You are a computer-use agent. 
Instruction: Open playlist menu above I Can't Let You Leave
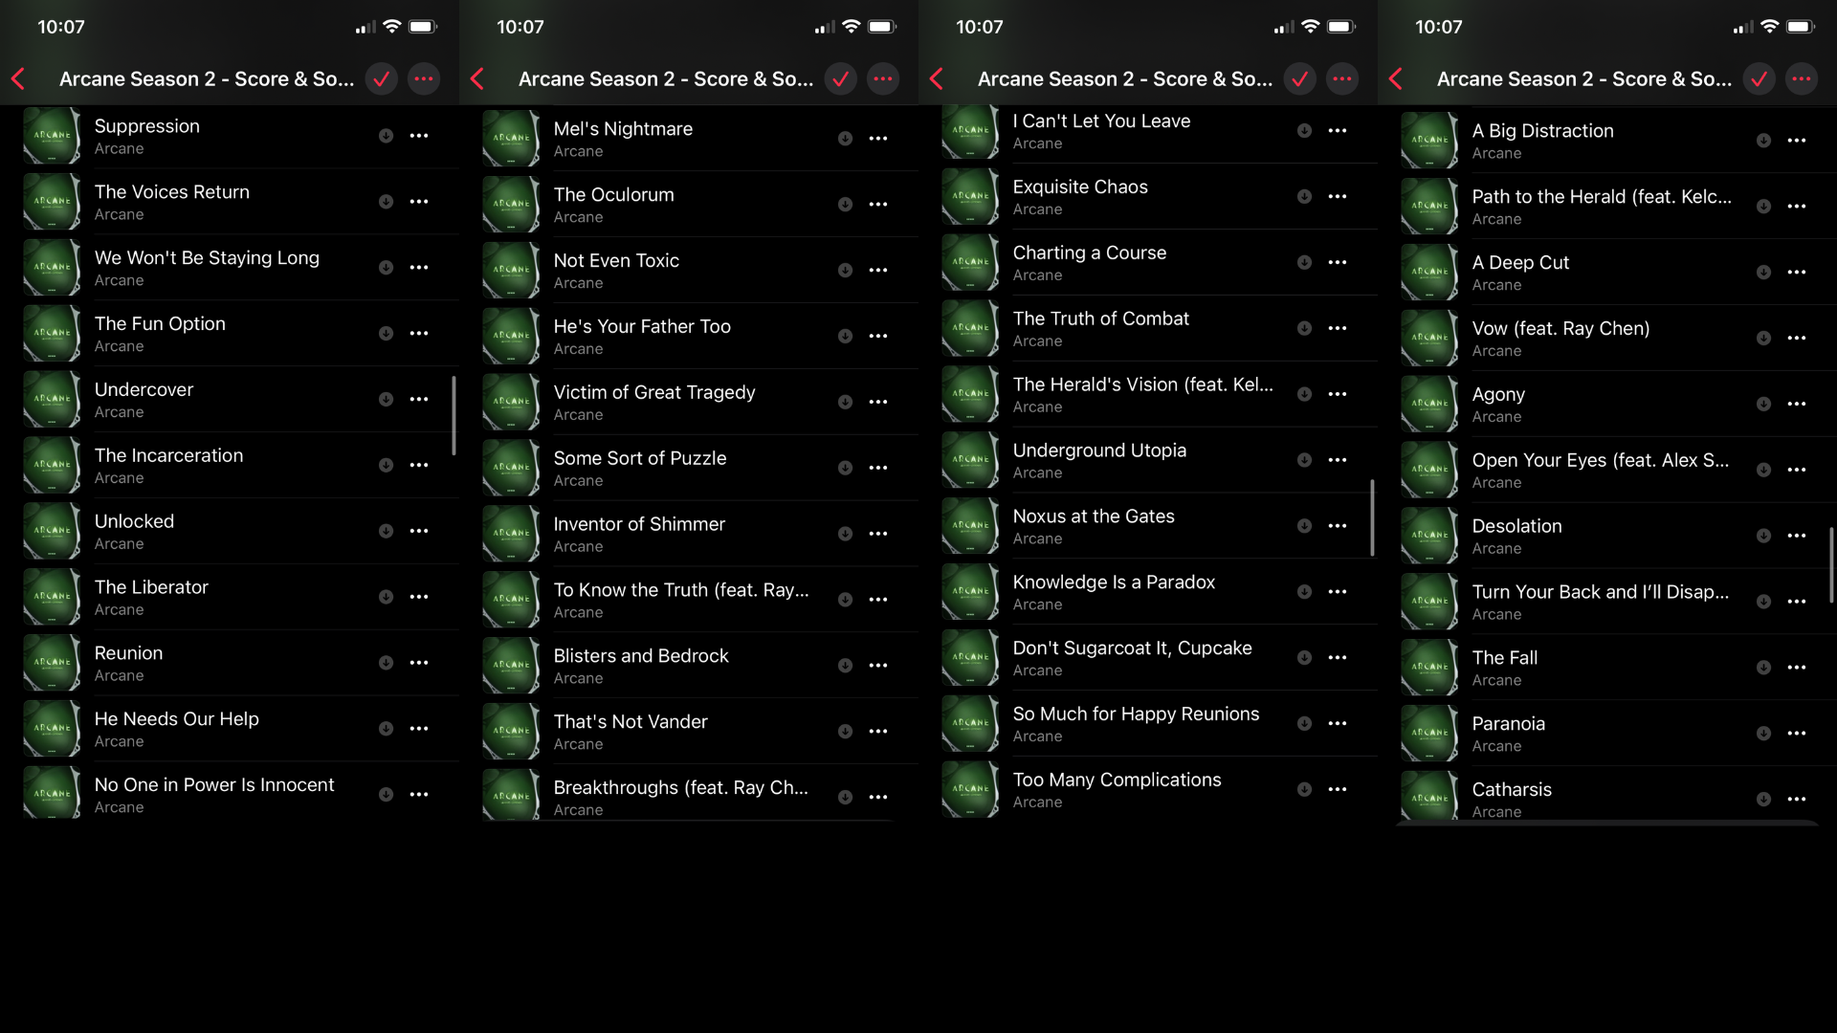tap(1342, 78)
